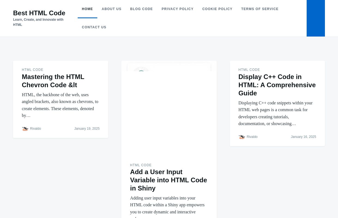Click Rivaldo's avatar icon on the C++ article
The image size is (338, 218).
(242, 137)
